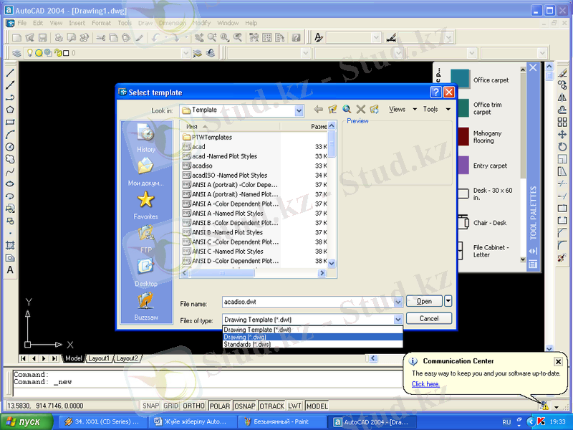Toggle OSNAP in the status bar

tap(244, 406)
